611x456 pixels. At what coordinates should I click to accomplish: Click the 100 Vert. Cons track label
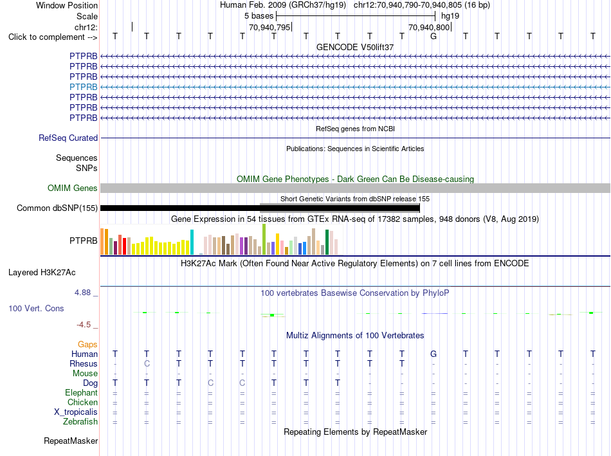click(x=36, y=308)
